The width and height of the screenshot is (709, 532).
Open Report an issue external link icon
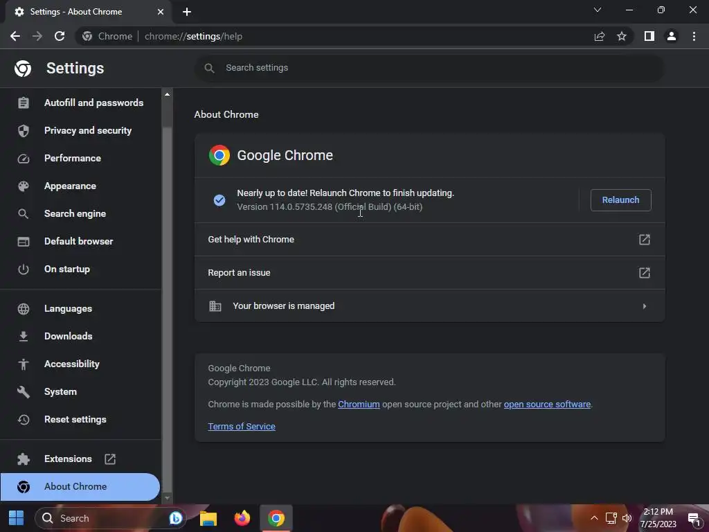click(x=645, y=273)
